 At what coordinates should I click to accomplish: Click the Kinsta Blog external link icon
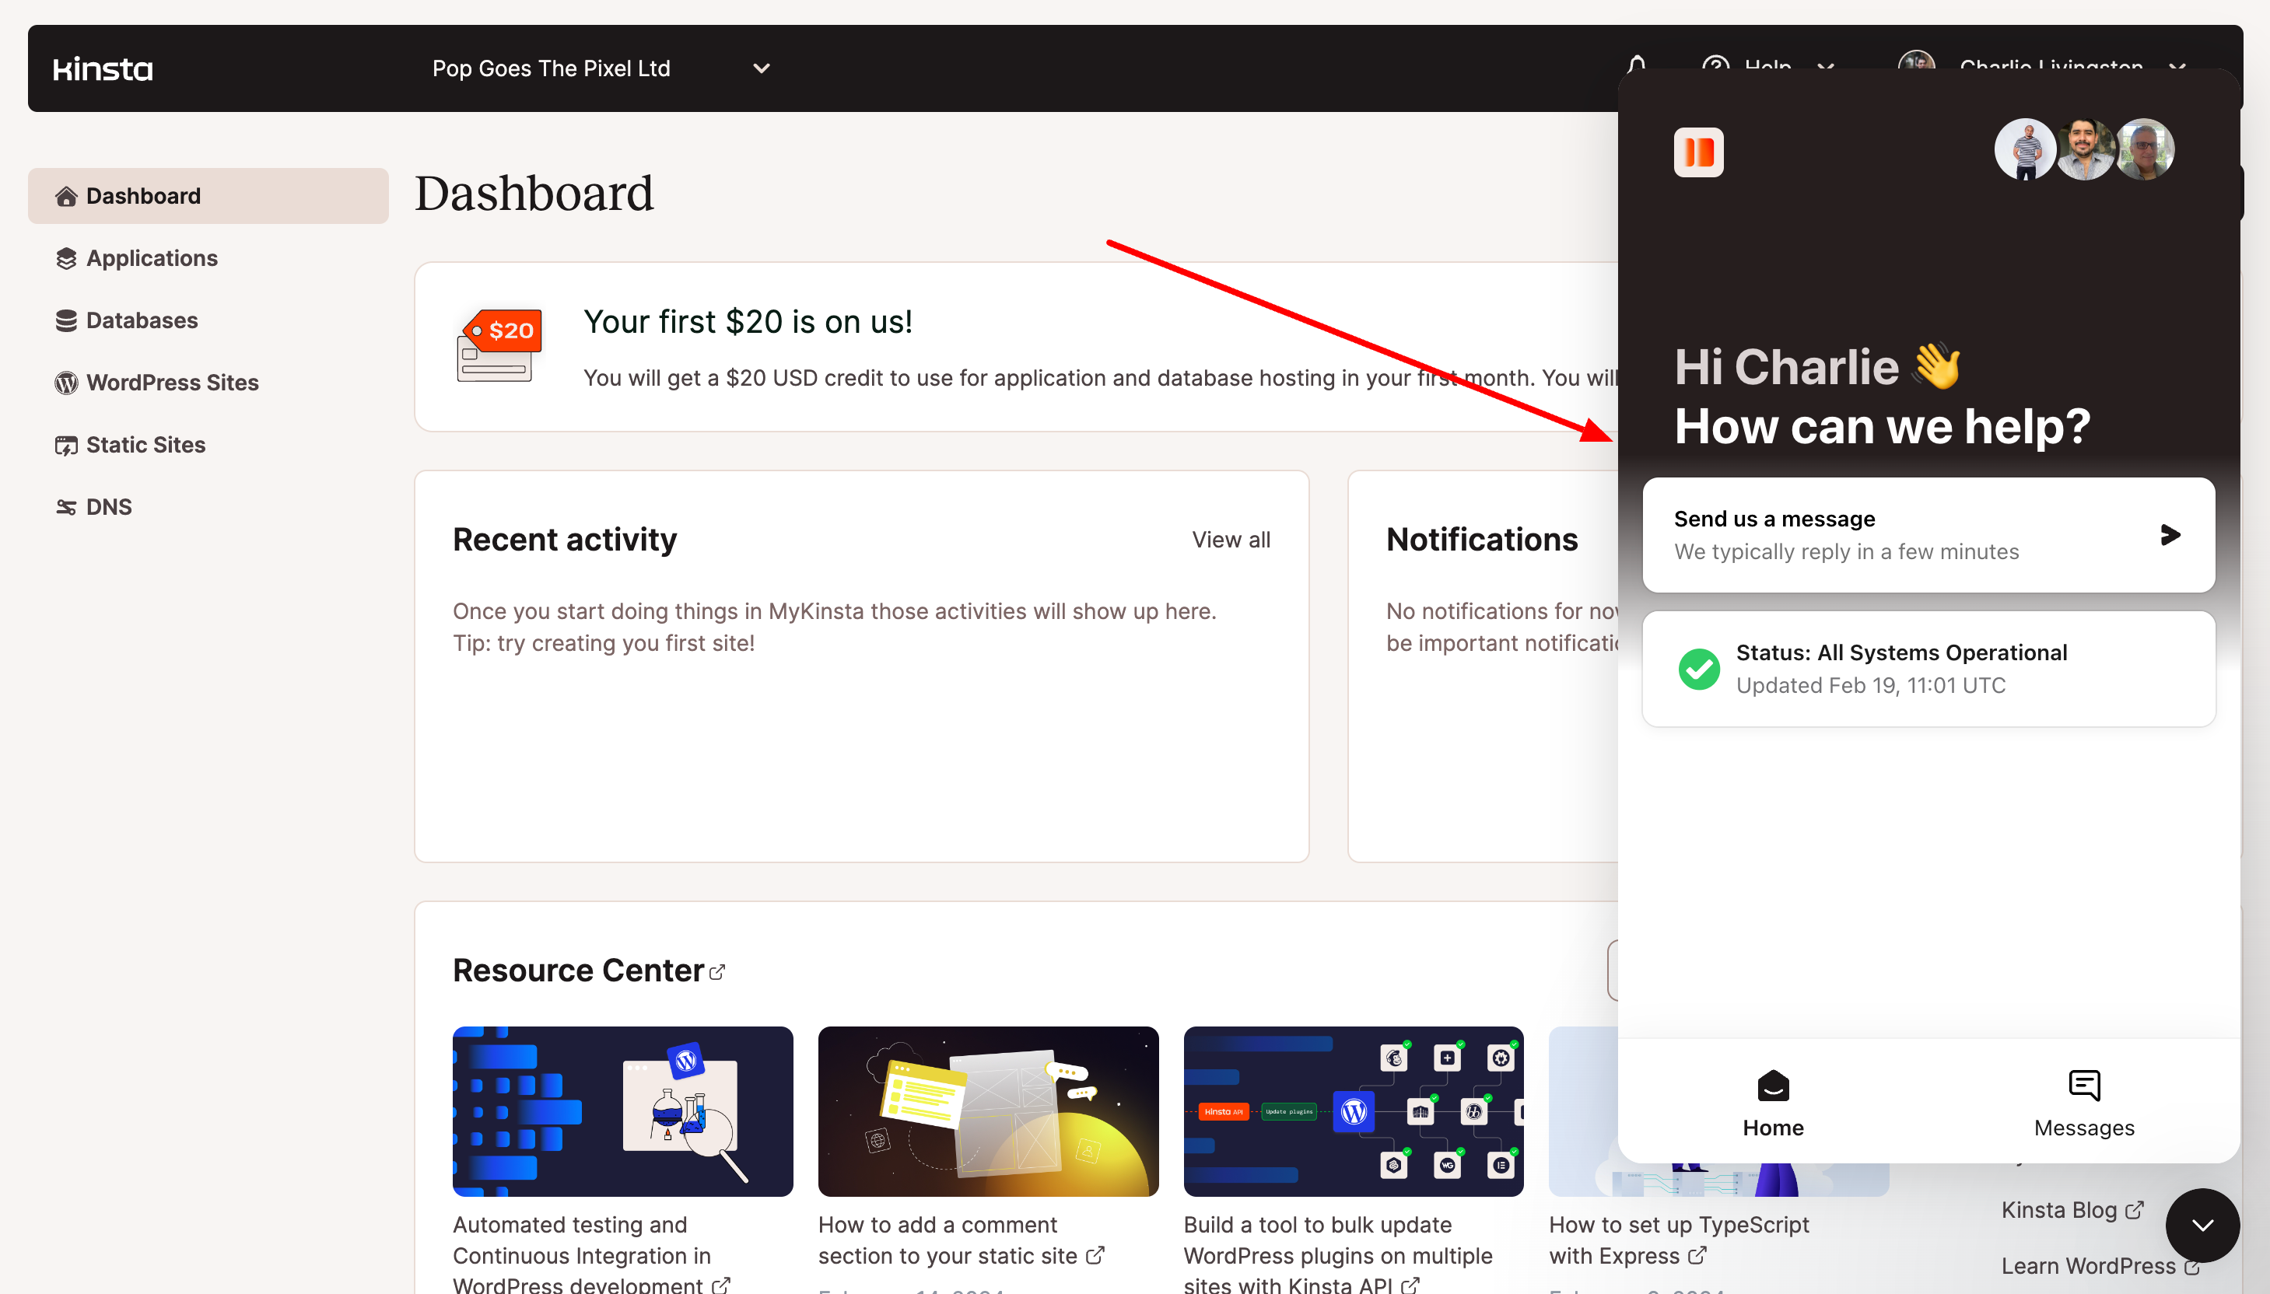tap(2133, 1211)
